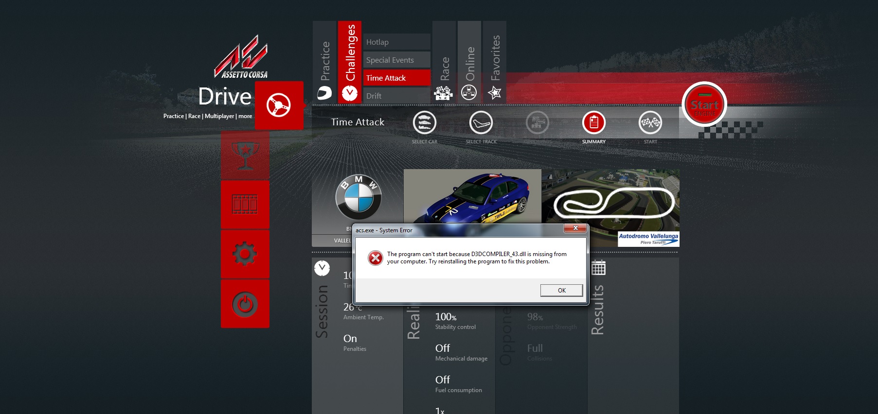
Task: Click the Full Collisions value
Action: [x=535, y=348]
